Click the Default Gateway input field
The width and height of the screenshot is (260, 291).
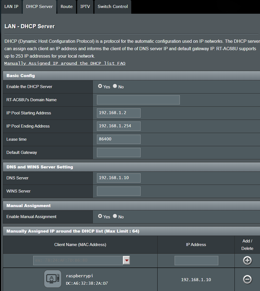(x=119, y=152)
